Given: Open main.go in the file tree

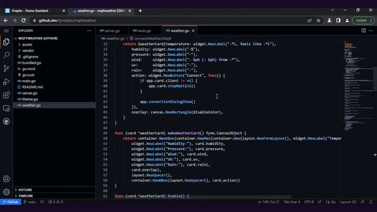Looking at the screenshot, I should click(x=54, y=81).
